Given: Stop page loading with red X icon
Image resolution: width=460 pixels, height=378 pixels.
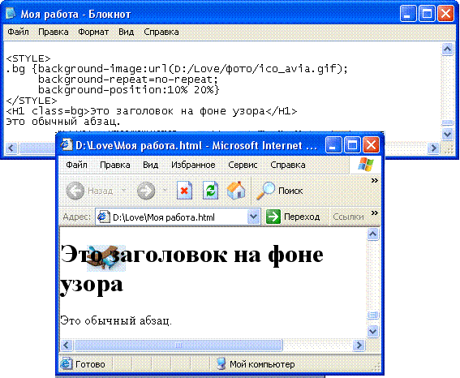Looking at the screenshot, I should click(184, 191).
